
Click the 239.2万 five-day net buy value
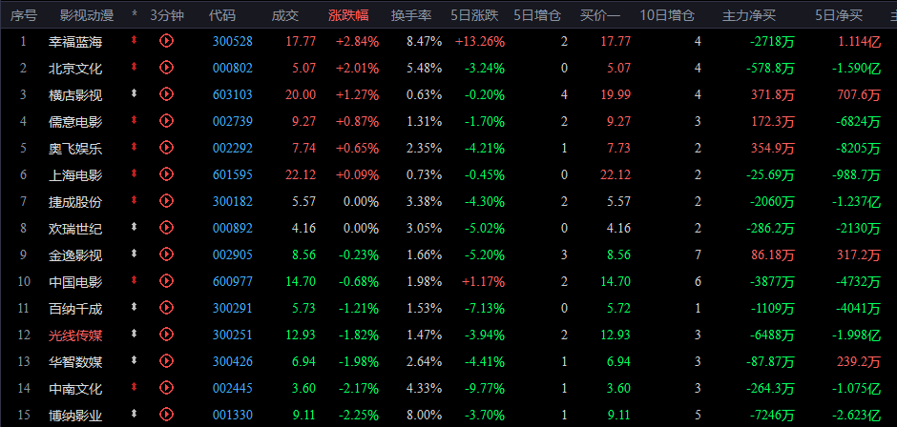coord(859,361)
